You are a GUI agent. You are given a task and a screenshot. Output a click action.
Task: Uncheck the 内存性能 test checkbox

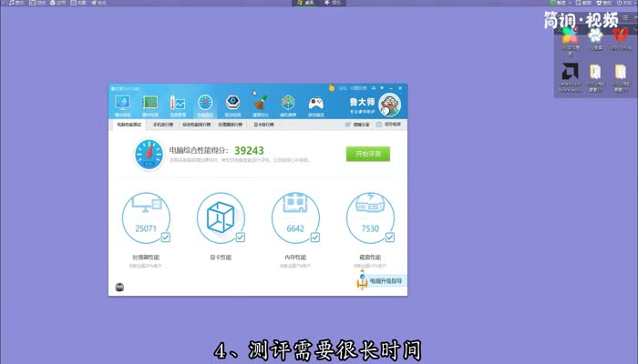click(x=315, y=238)
